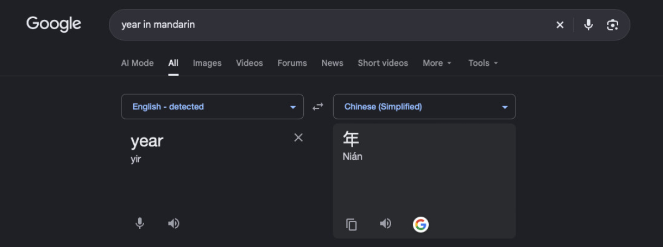Switch to the Images tab
This screenshot has width=663, height=247.
[x=207, y=63]
